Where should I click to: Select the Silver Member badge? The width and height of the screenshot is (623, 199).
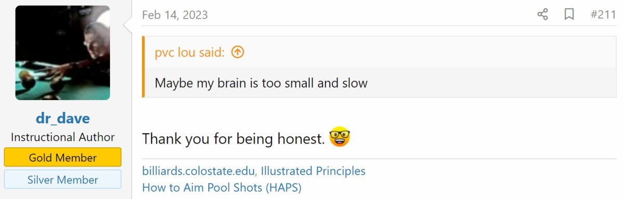pos(63,179)
